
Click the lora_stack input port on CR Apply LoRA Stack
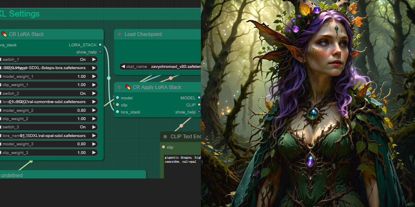click(x=117, y=112)
